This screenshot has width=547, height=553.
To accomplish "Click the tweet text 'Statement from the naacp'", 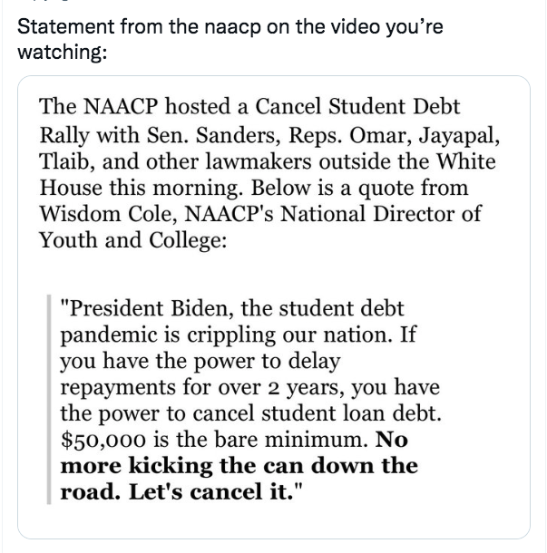I will pyautogui.click(x=139, y=26).
